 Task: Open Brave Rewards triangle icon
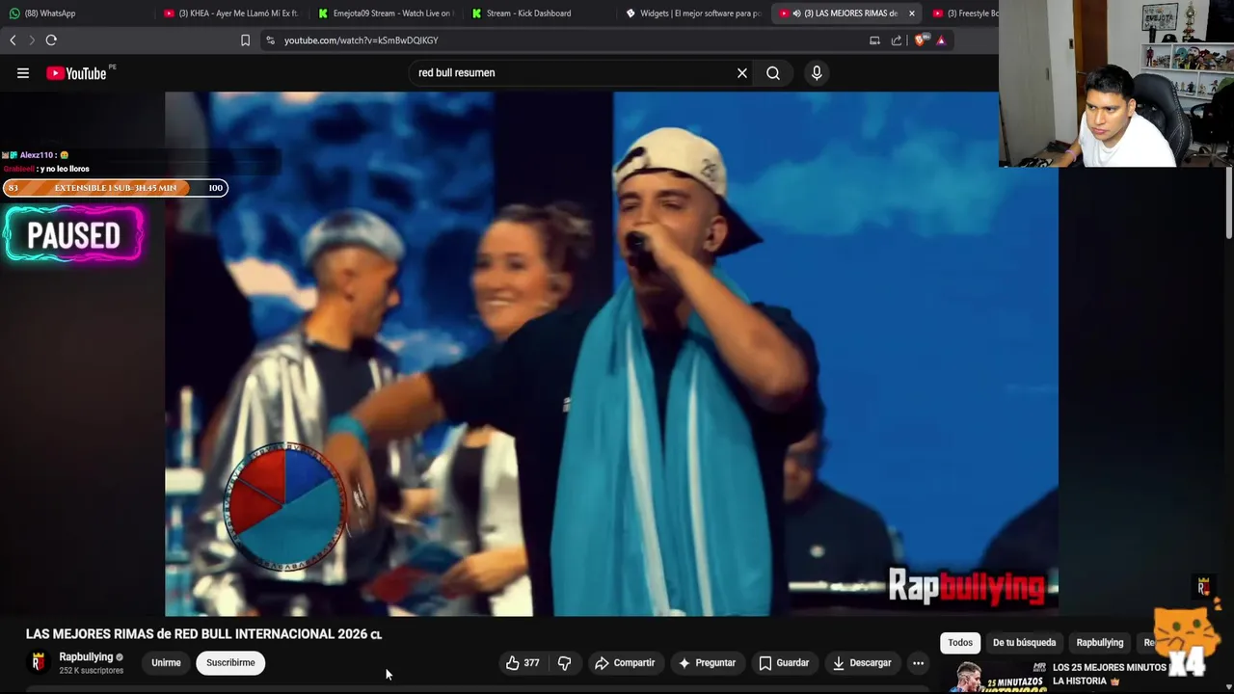click(x=941, y=40)
